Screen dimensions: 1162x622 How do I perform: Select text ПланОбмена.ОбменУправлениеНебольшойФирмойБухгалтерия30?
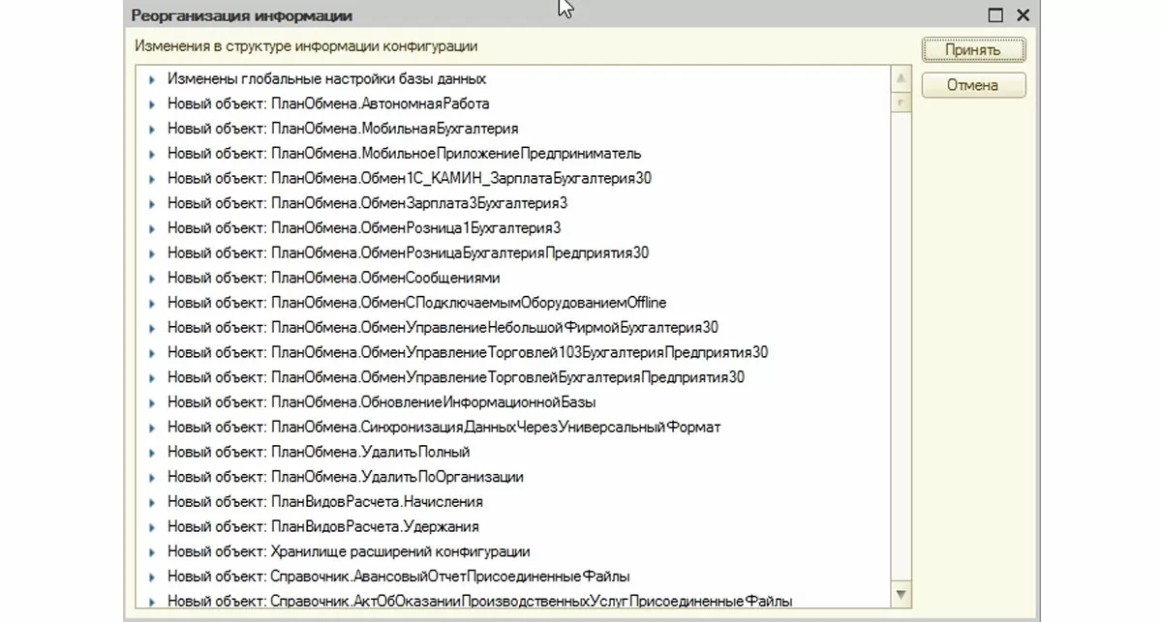(x=495, y=328)
